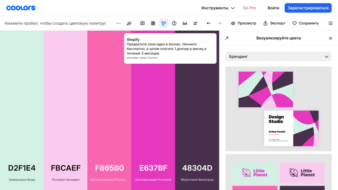This screenshot has width=338, height=190.
Task: Click the Войти link
Action: (x=273, y=8)
